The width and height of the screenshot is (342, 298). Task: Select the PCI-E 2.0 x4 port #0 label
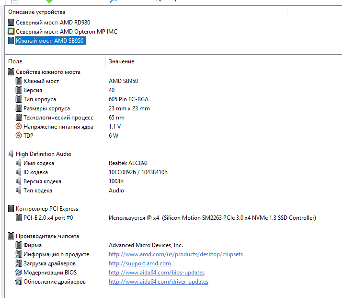(48, 218)
